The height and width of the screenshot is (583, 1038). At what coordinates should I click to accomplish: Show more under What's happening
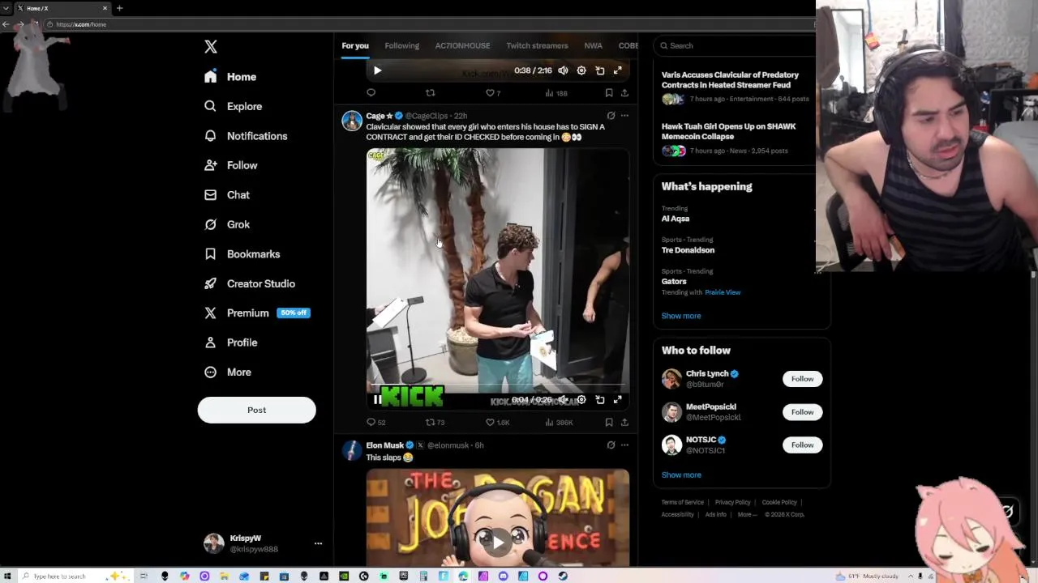point(681,316)
